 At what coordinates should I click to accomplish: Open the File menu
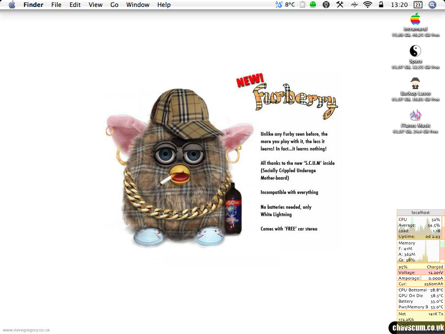56,4
